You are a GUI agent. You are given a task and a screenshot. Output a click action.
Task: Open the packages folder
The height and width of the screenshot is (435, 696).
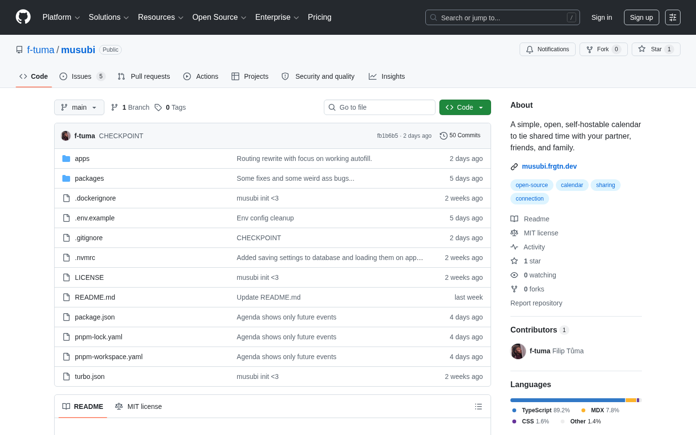pyautogui.click(x=89, y=178)
